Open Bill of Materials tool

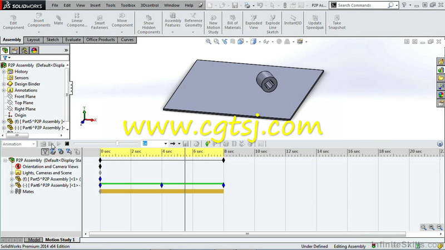coord(233,22)
